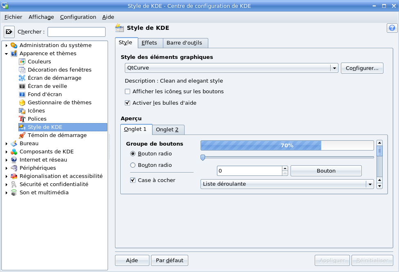Click the preview vertical scrollbar handle

379,151
